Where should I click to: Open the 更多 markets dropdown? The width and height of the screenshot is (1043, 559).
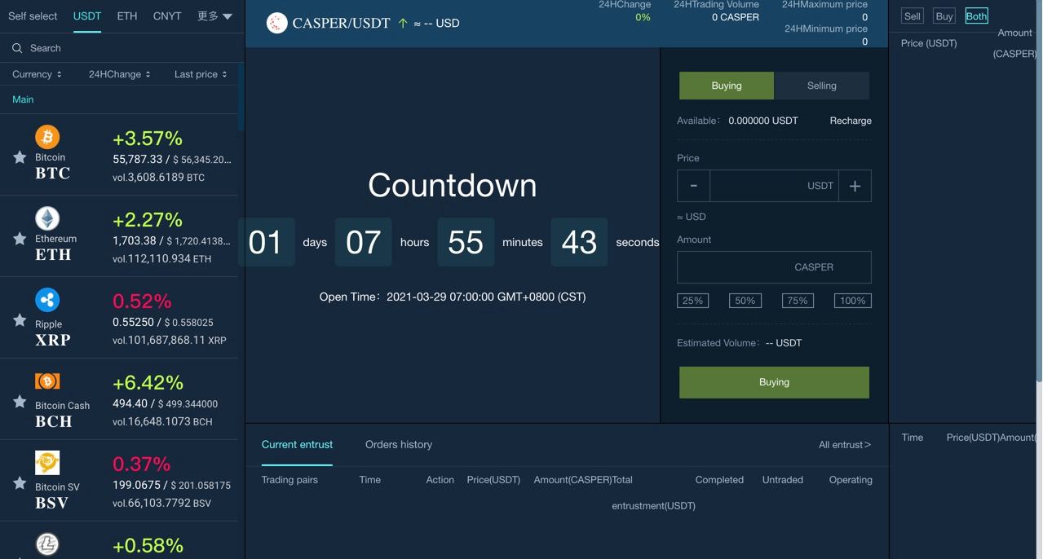click(x=214, y=16)
